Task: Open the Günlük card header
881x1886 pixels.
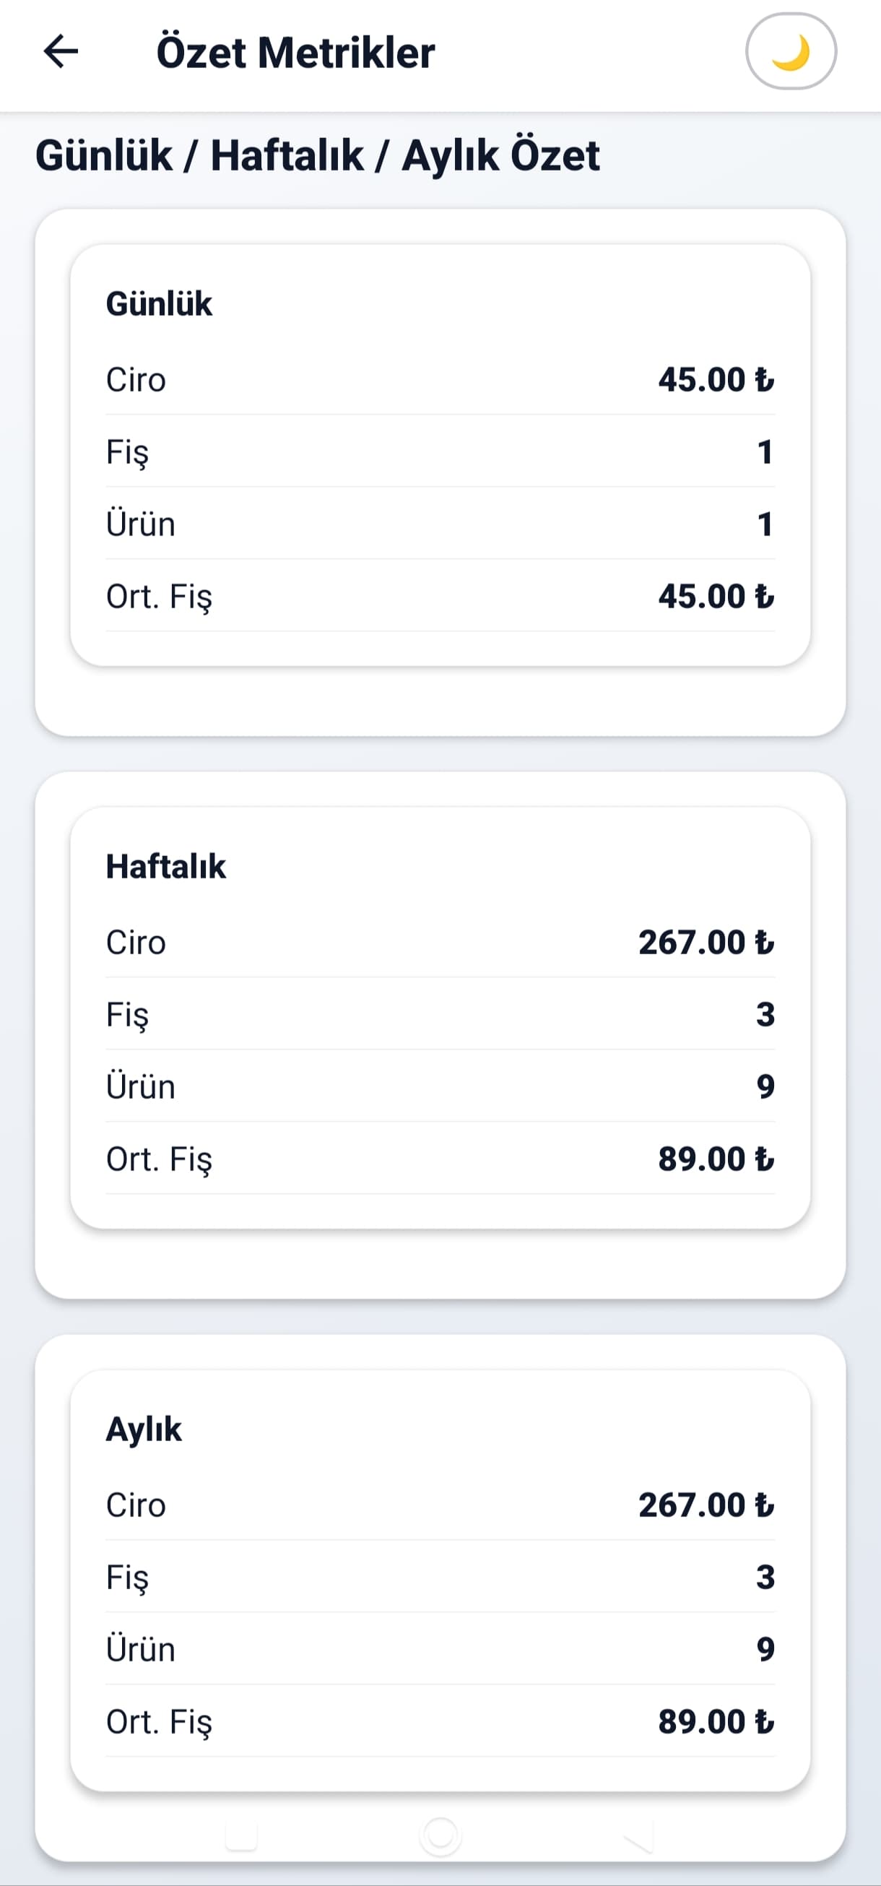Action: pyautogui.click(x=159, y=303)
